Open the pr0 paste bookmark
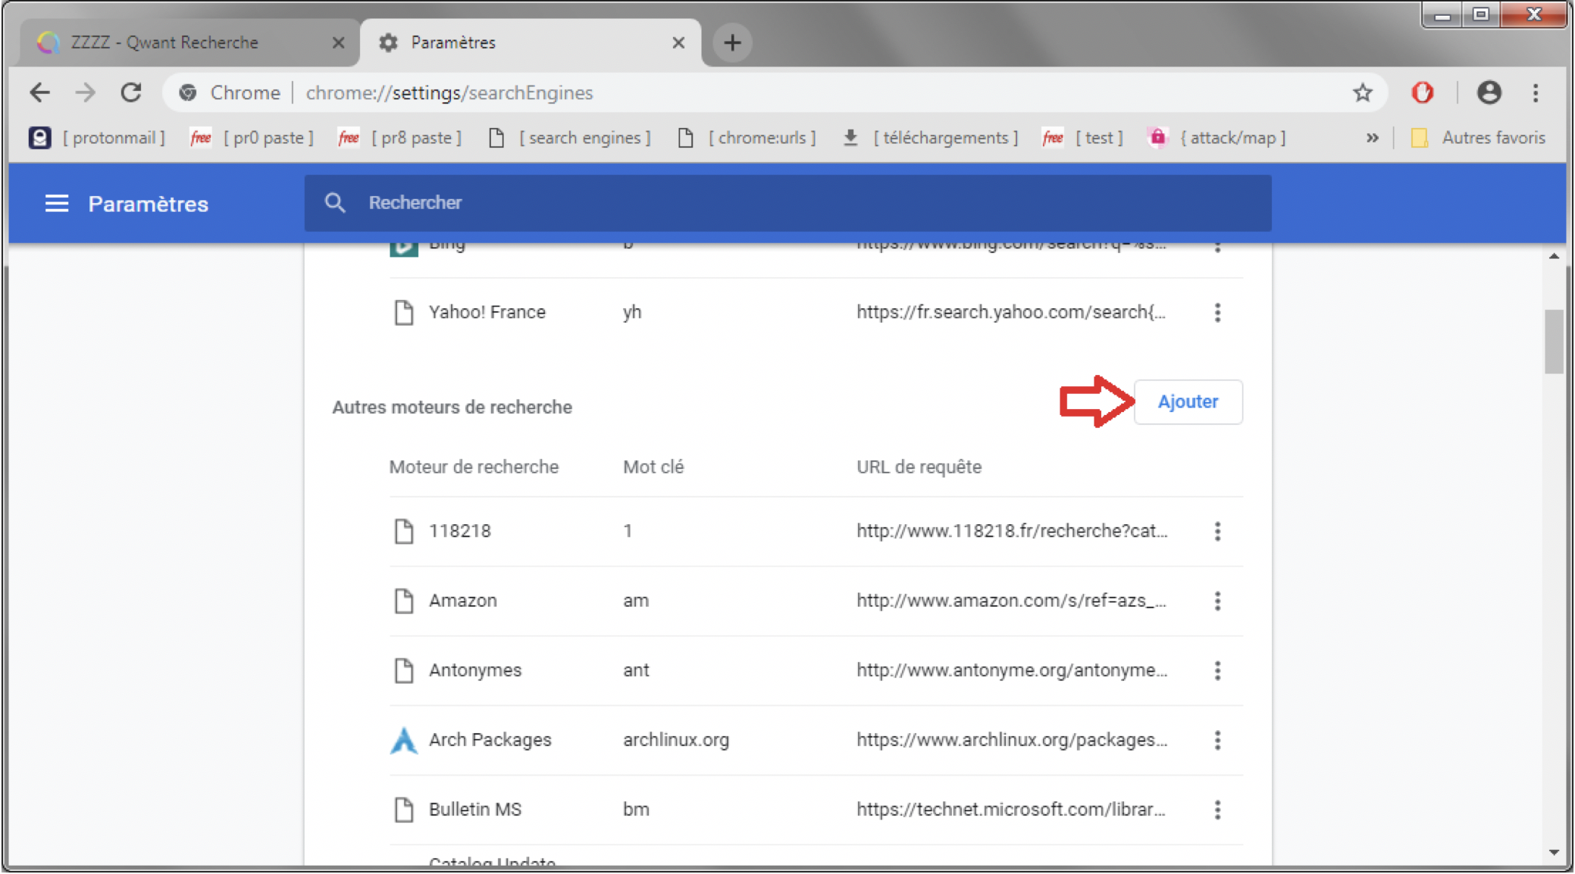The width and height of the screenshot is (1575, 874). click(x=252, y=138)
